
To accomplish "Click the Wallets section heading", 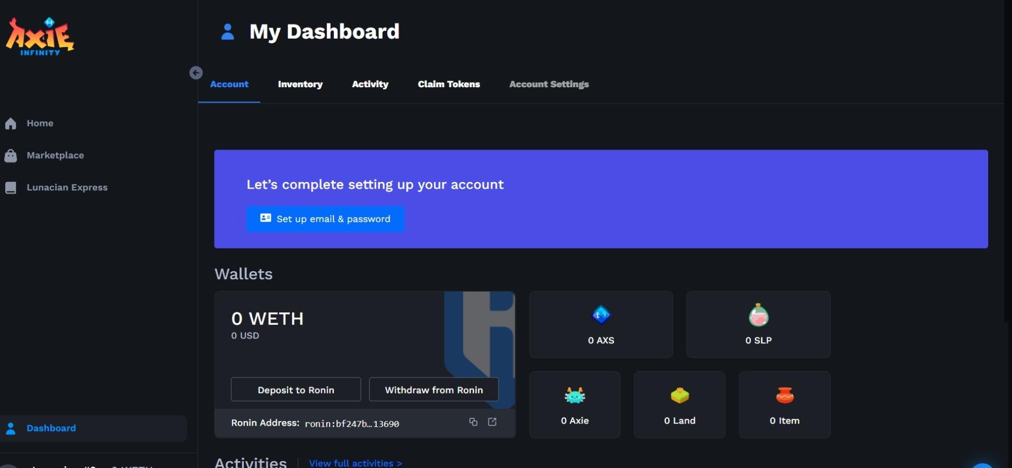I will tap(243, 274).
